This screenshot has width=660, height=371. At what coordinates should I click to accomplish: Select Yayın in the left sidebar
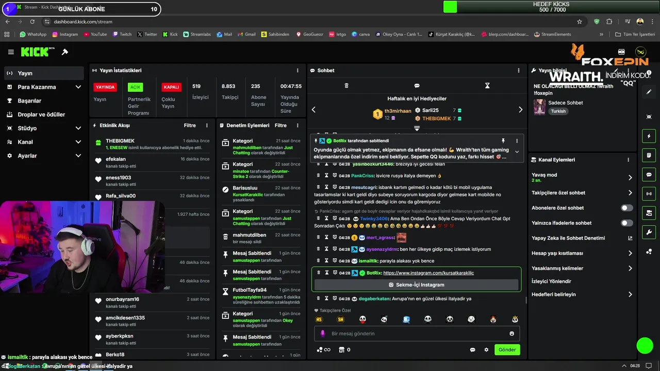44,73
